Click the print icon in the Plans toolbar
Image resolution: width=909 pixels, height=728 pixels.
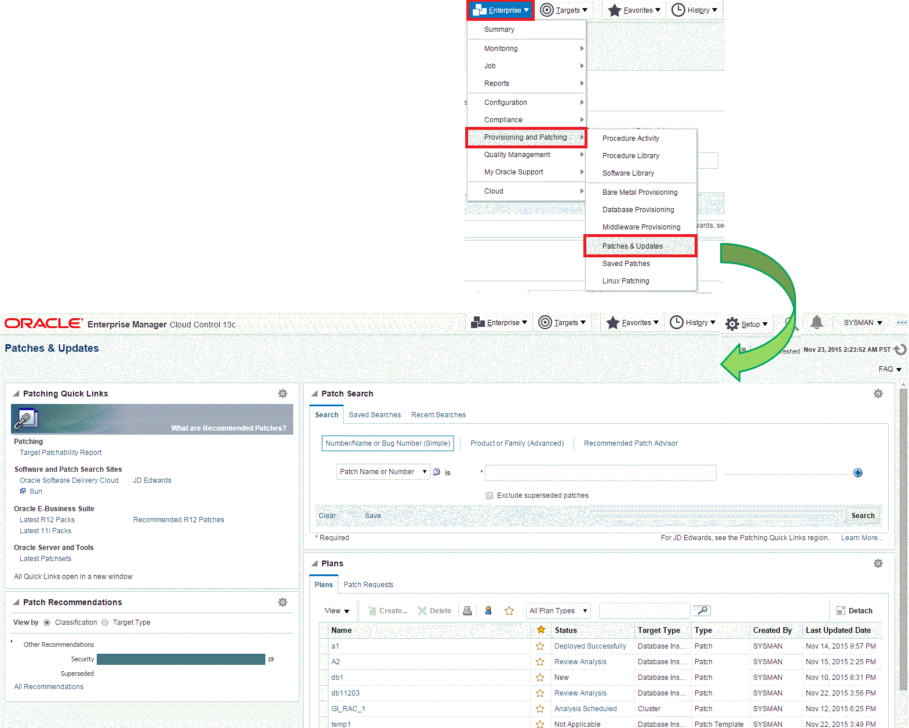tap(468, 610)
